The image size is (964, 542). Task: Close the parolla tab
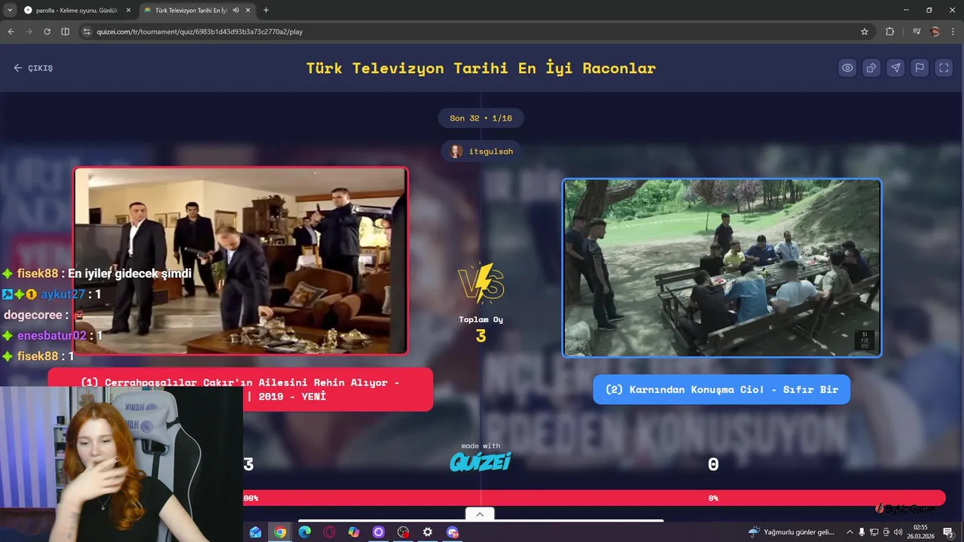pyautogui.click(x=127, y=10)
